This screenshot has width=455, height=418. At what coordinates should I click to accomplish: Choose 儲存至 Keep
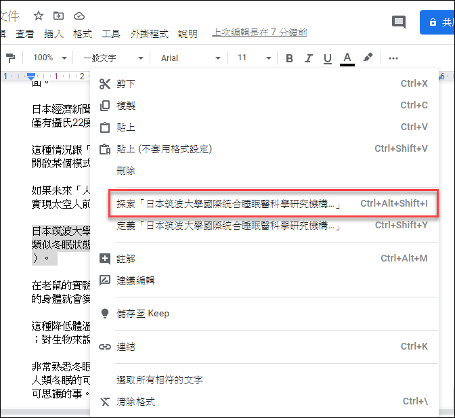pyautogui.click(x=264, y=314)
